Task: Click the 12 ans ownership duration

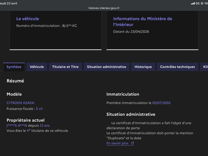Action: click(44, 126)
